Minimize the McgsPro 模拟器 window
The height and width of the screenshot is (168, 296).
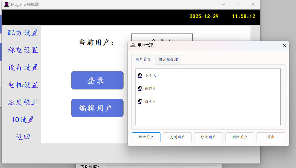click(224, 4)
